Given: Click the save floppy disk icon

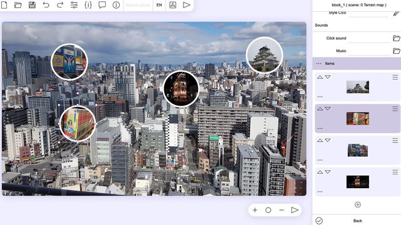Looking at the screenshot, I should [32, 5].
